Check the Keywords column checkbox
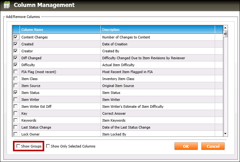240x162 pixels. tap(16, 120)
